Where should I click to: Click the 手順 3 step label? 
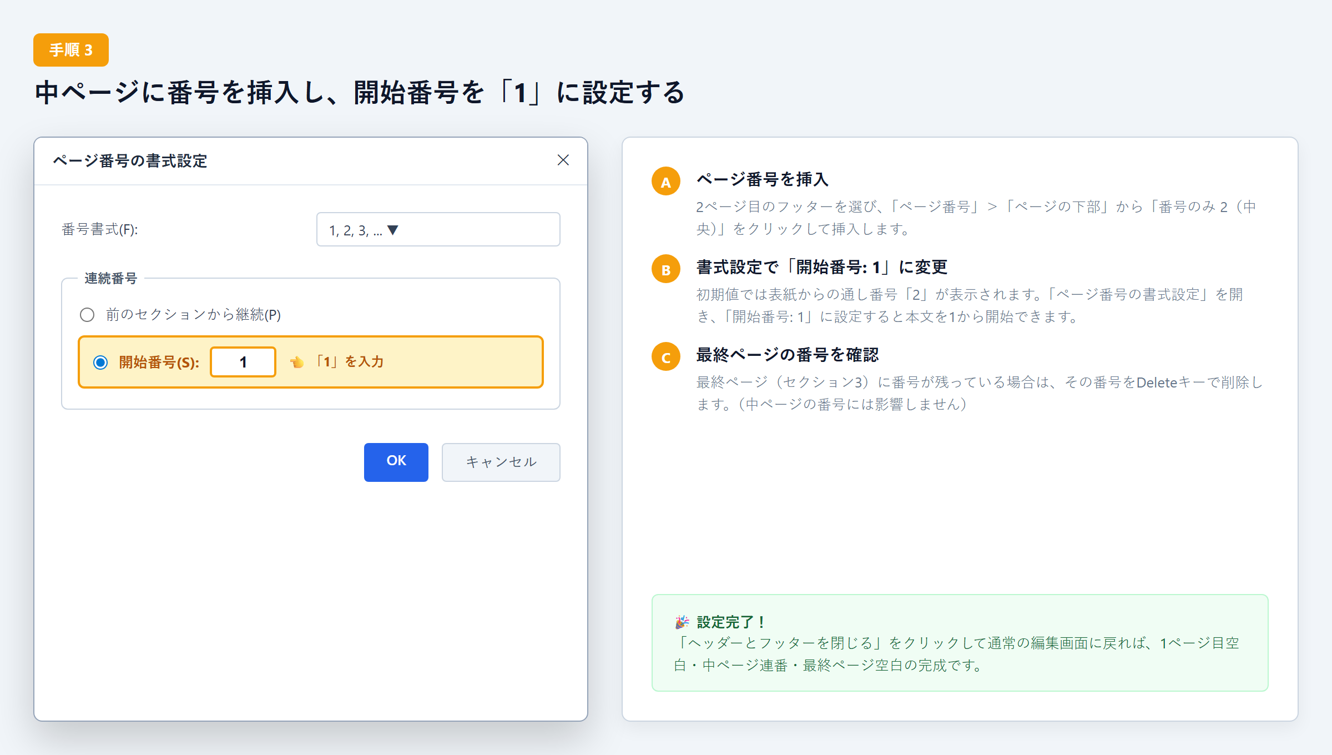click(71, 50)
